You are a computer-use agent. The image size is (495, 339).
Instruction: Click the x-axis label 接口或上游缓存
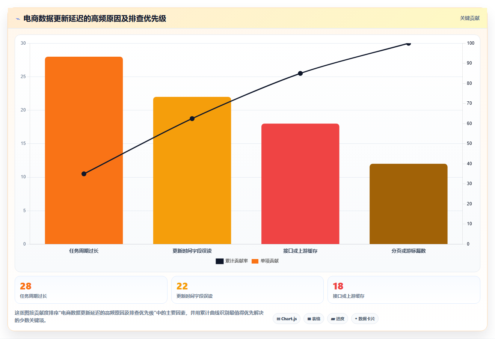pyautogui.click(x=300, y=251)
